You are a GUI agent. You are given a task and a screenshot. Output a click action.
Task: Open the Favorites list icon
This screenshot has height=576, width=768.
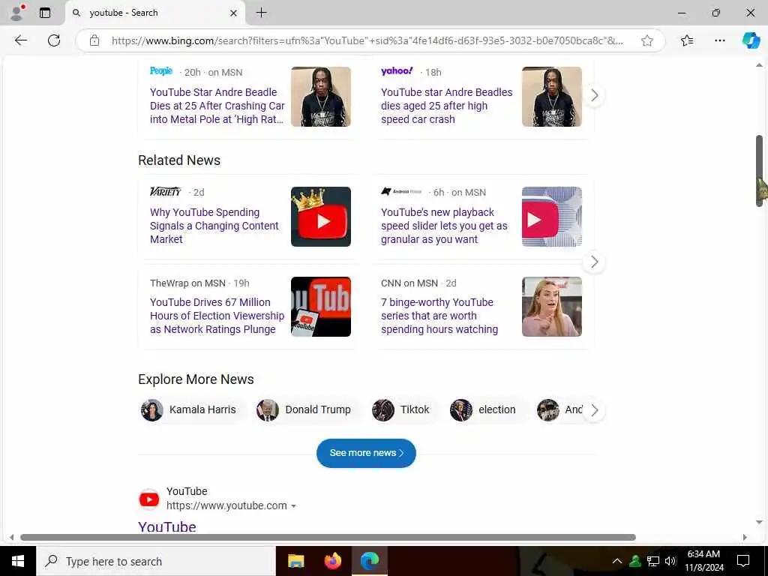(x=687, y=40)
